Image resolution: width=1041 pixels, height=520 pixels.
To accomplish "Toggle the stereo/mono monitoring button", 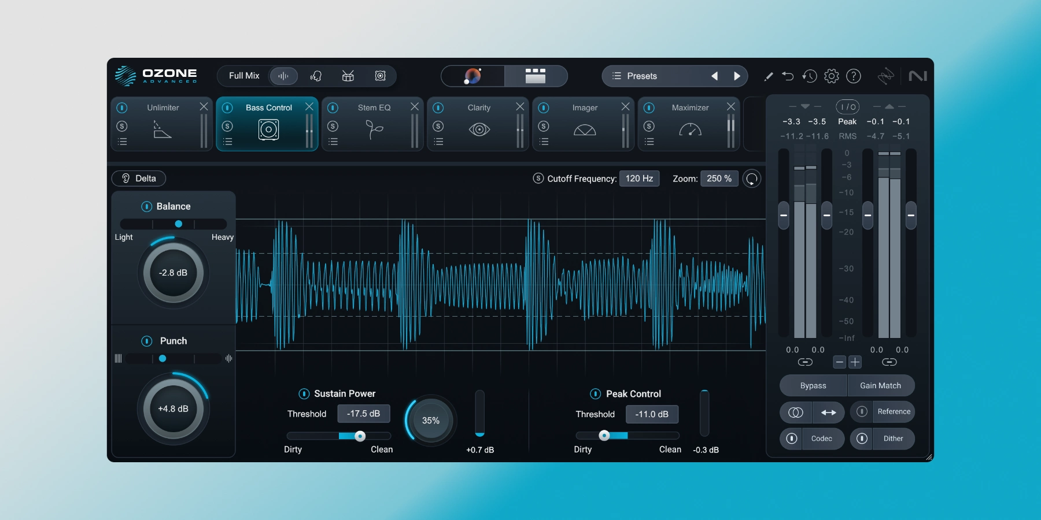I will coord(795,413).
